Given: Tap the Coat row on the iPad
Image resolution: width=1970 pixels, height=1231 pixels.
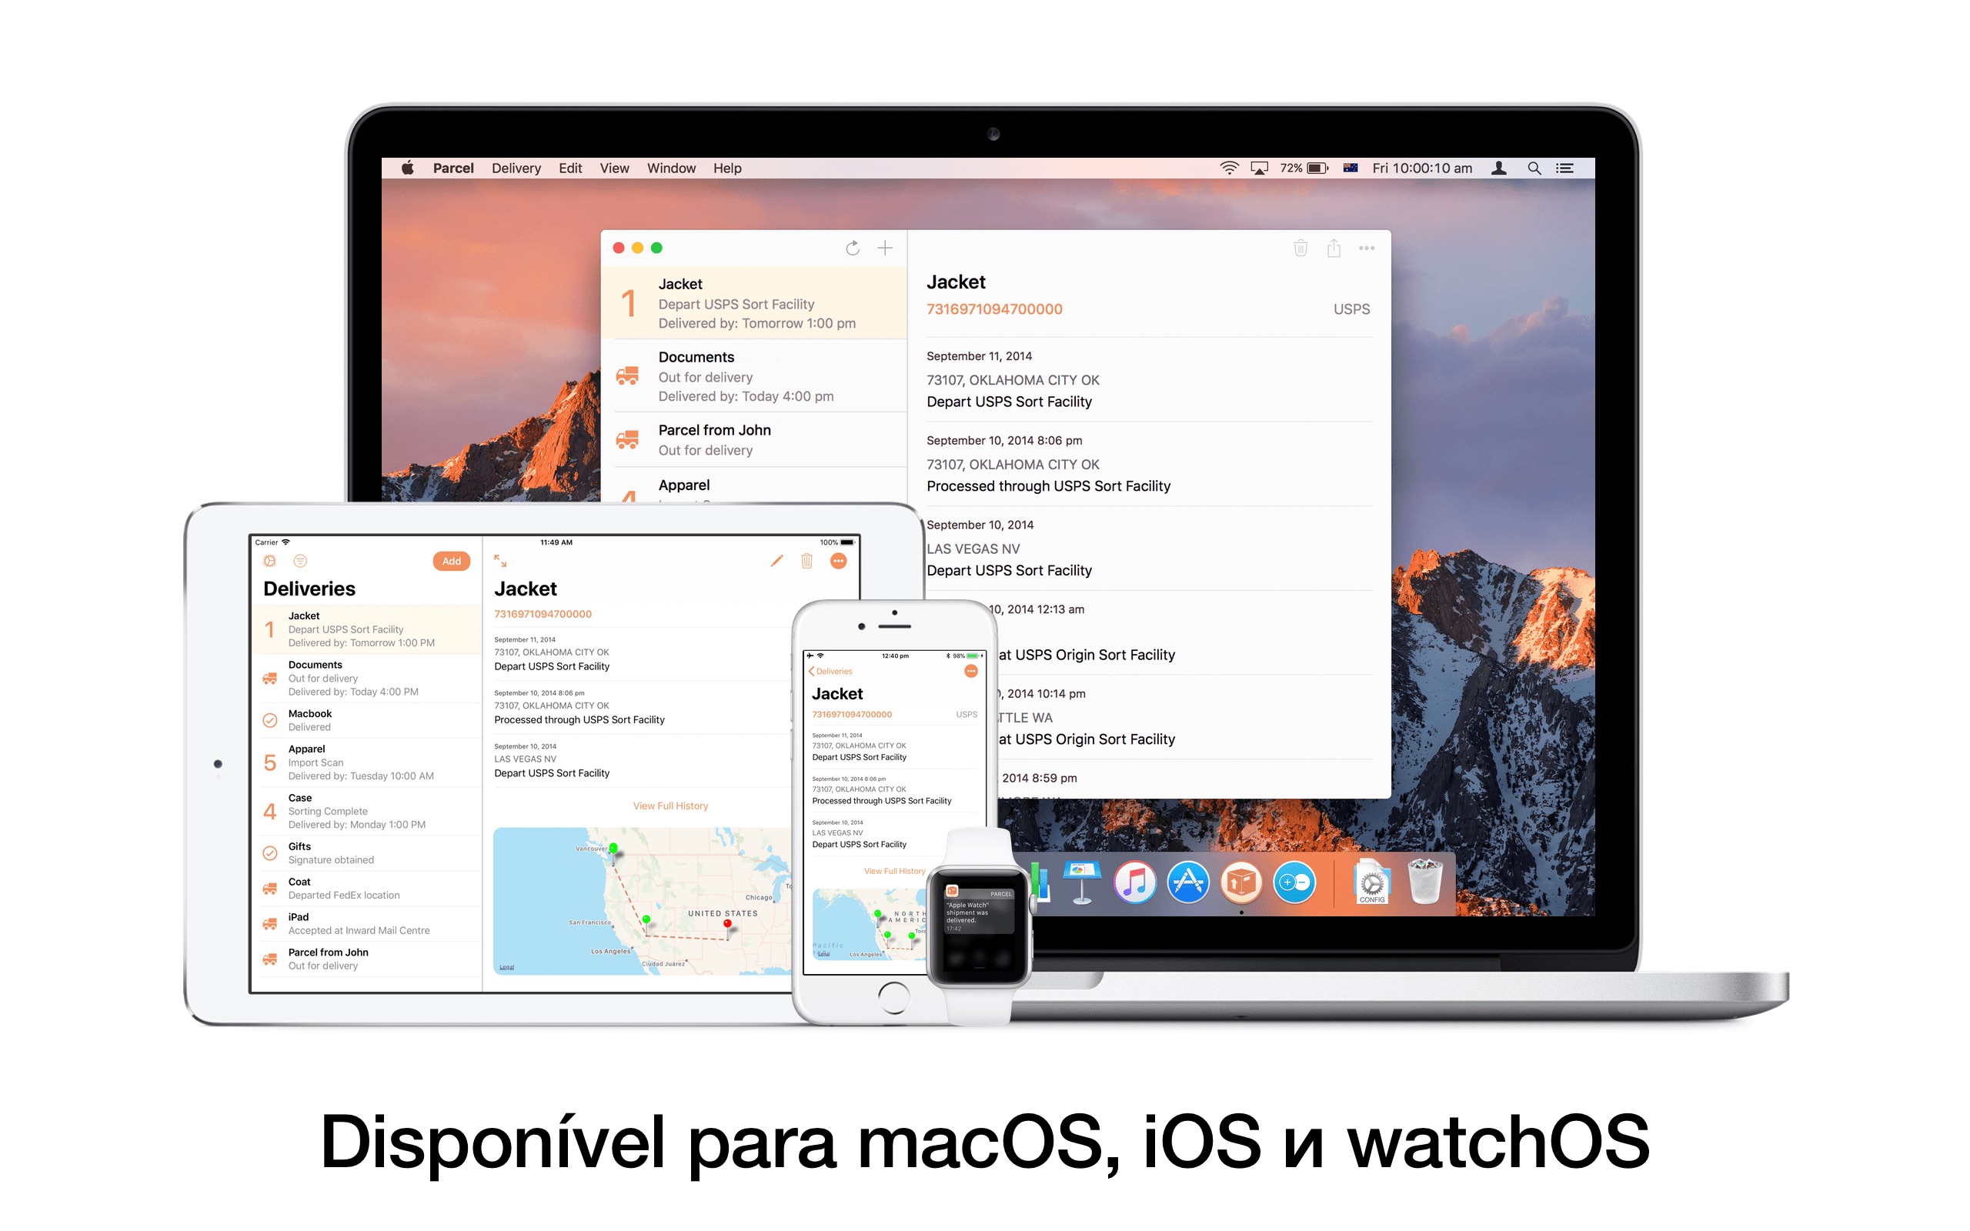Looking at the screenshot, I should click(367, 889).
